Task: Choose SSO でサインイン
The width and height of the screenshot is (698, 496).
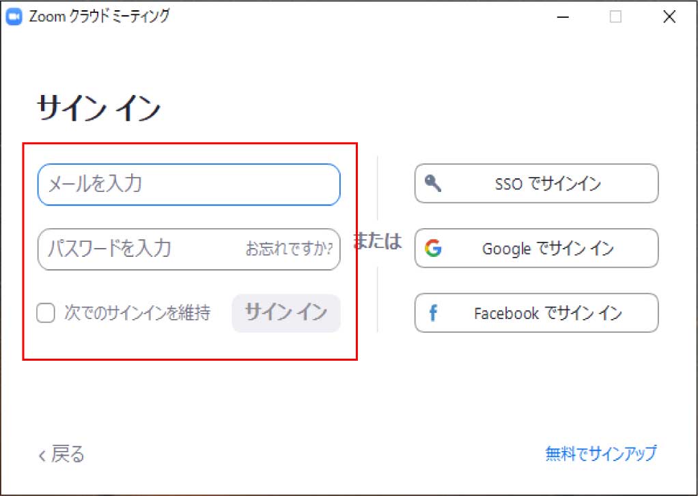Action: tap(536, 183)
